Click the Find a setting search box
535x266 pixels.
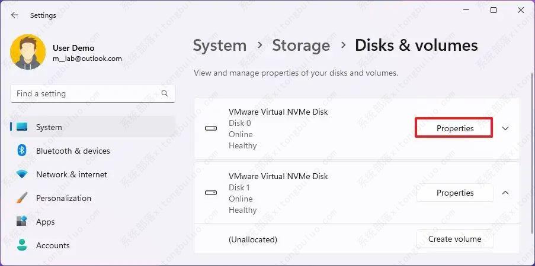click(x=86, y=93)
